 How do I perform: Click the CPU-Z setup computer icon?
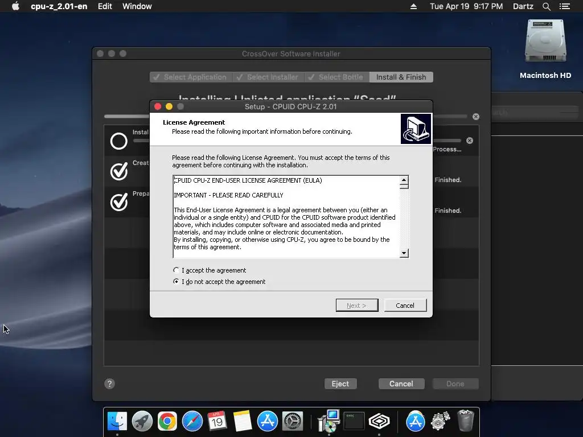click(x=416, y=129)
